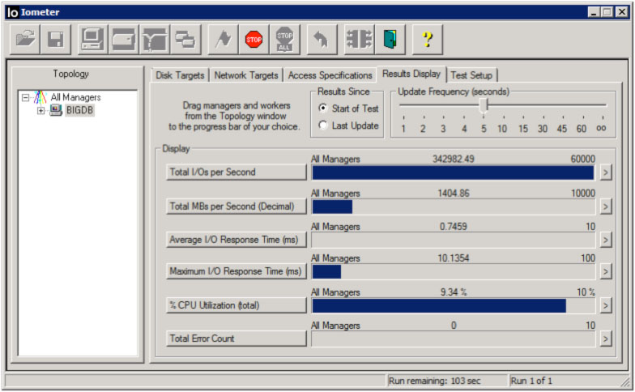Open Total MBs per Second arrow button
635x392 pixels.
[606, 207]
